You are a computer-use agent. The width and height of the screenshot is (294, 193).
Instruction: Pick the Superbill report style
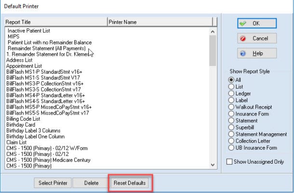coord(231,127)
